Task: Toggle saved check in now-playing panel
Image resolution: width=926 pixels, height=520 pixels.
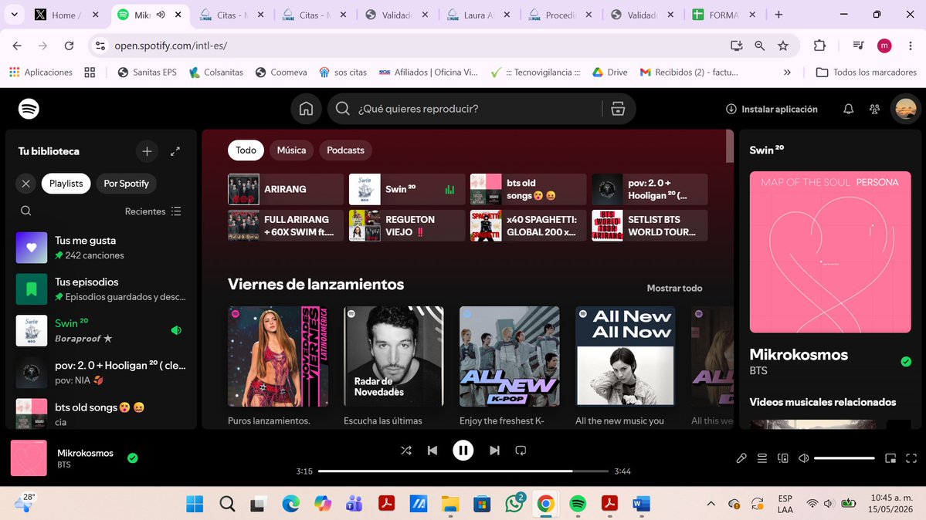Action: 906,361
